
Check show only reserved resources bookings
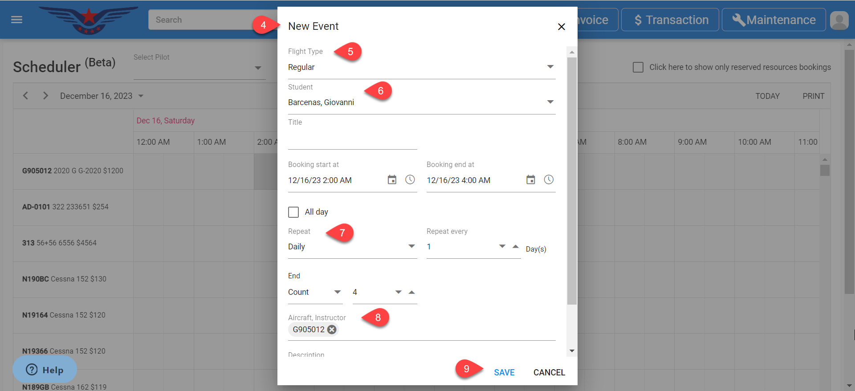[638, 67]
